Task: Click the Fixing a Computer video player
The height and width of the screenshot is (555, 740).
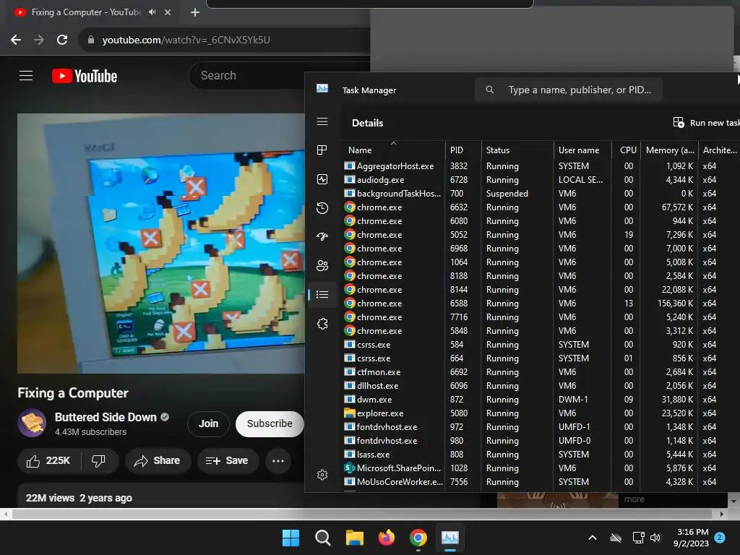Action: [x=161, y=243]
